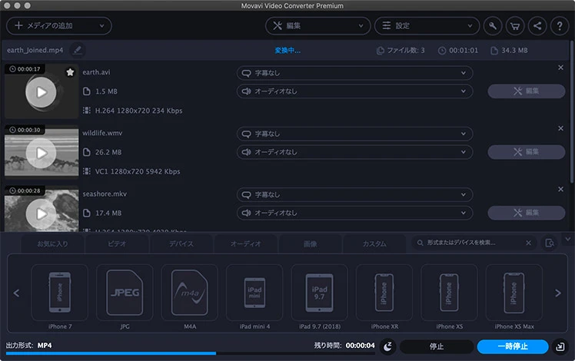Click 編集 button for earth.avi
This screenshot has height=361, width=575.
point(527,91)
